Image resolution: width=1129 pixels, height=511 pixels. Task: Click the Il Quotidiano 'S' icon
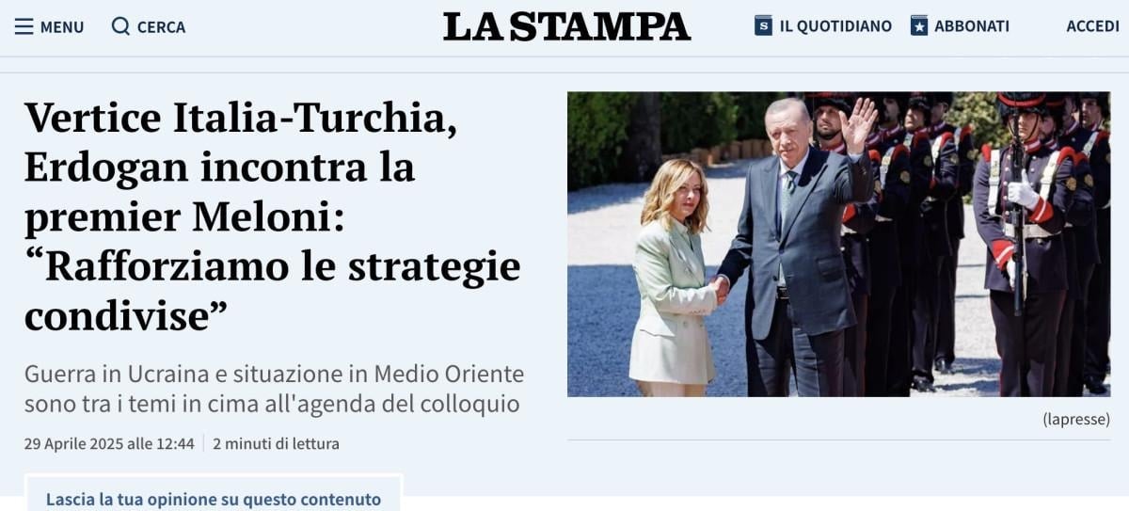coord(764,25)
